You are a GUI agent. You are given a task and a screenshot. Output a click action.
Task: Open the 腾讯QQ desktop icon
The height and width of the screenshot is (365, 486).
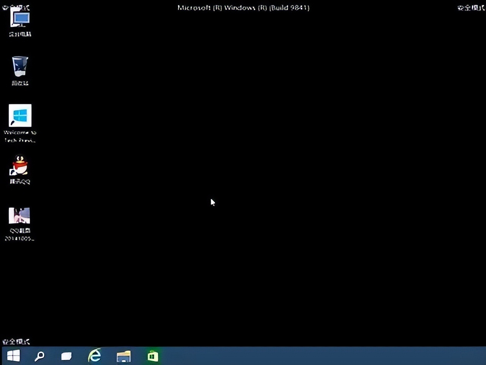[x=19, y=165]
